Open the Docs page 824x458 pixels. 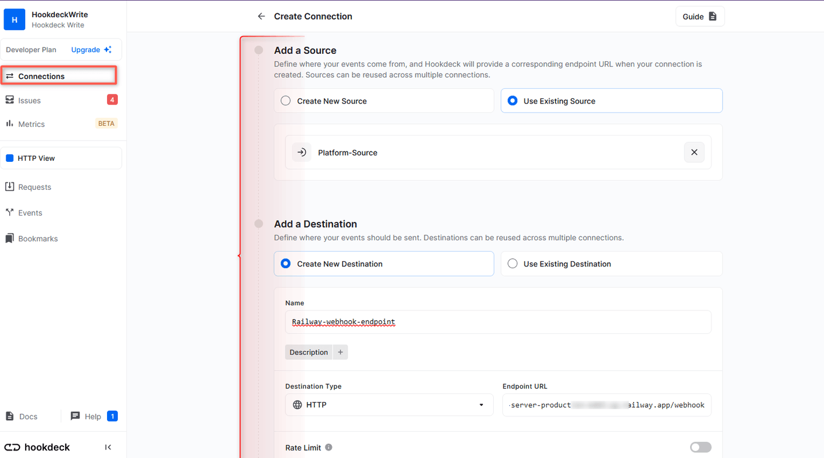point(23,416)
